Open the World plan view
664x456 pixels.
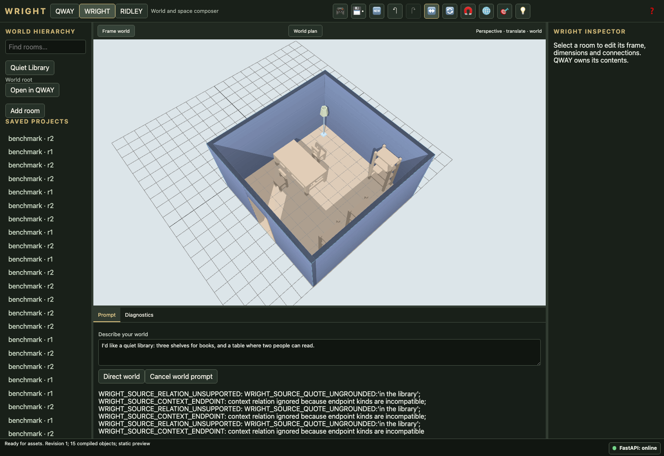305,31
